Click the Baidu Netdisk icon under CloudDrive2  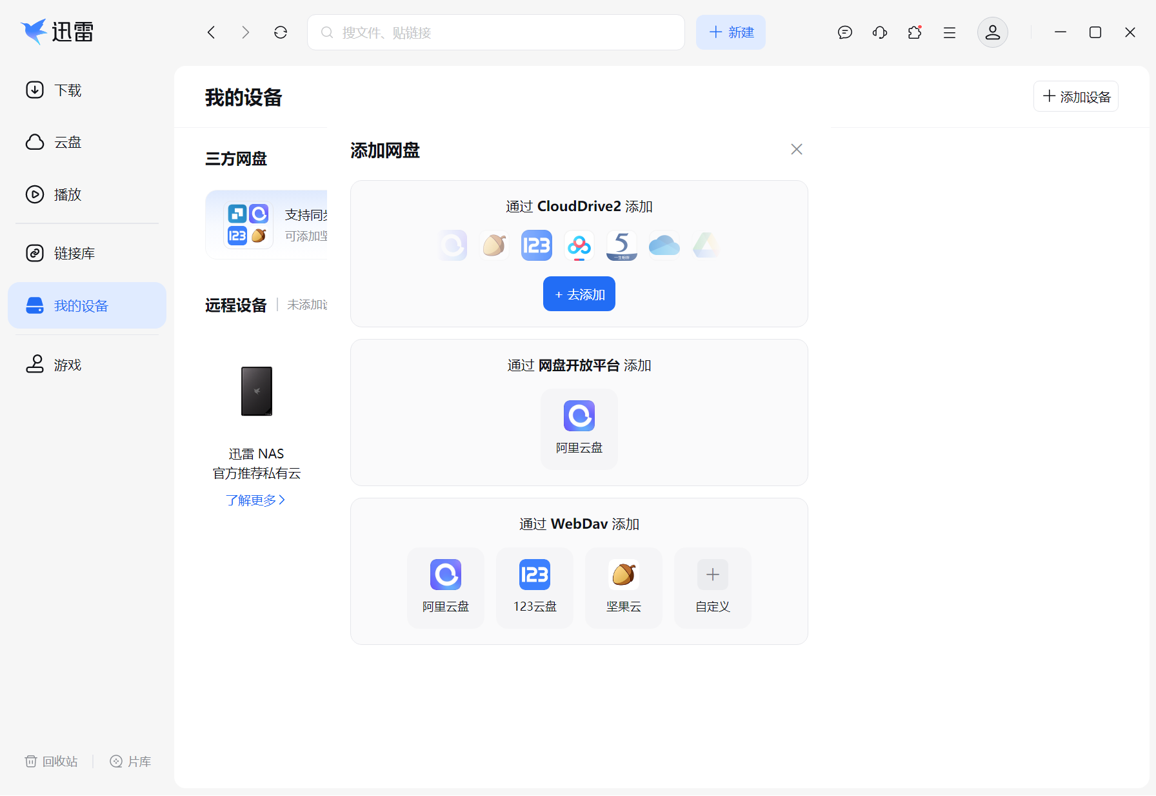point(579,245)
